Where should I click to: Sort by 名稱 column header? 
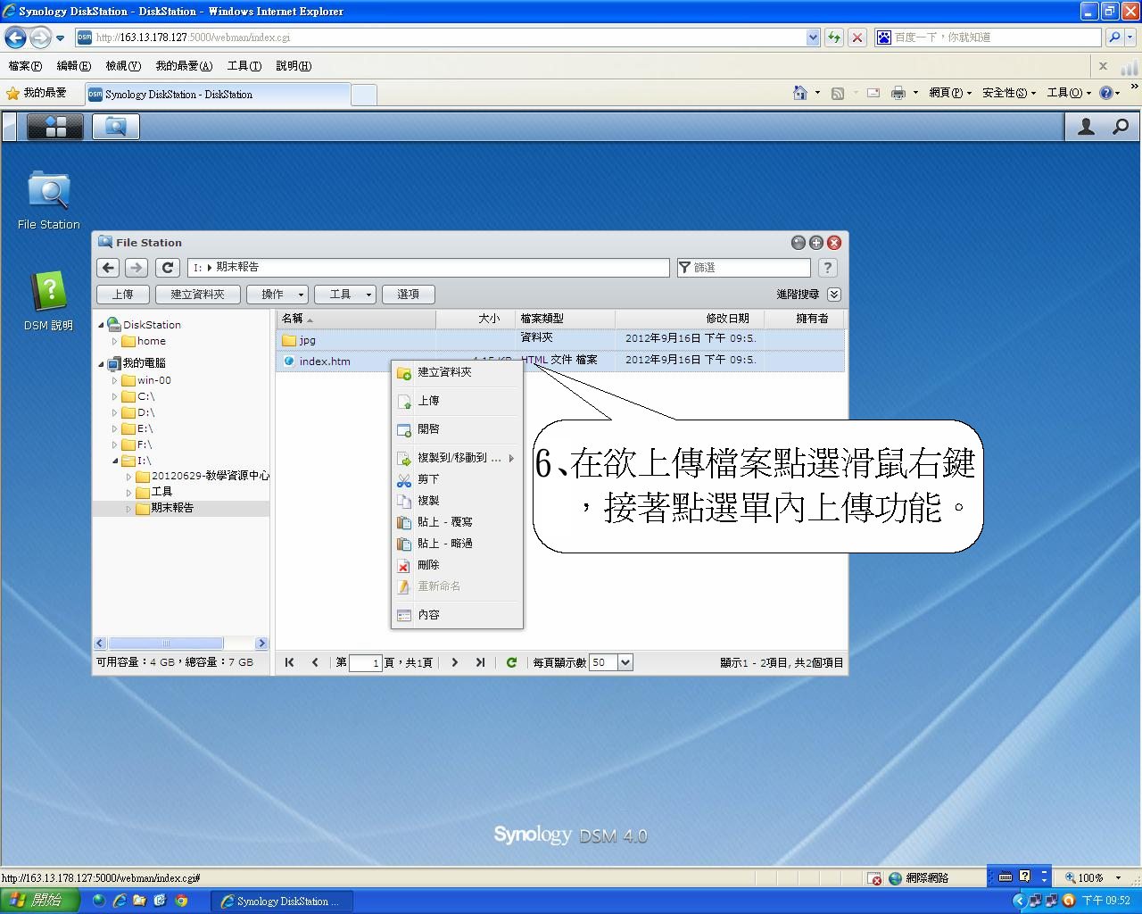(356, 319)
